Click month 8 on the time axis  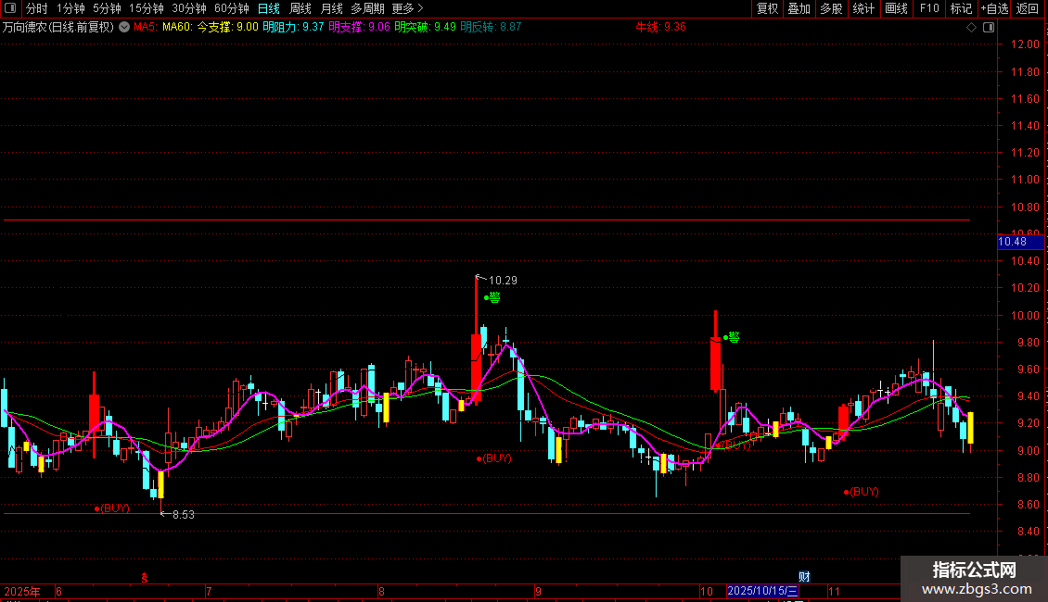pos(381,591)
